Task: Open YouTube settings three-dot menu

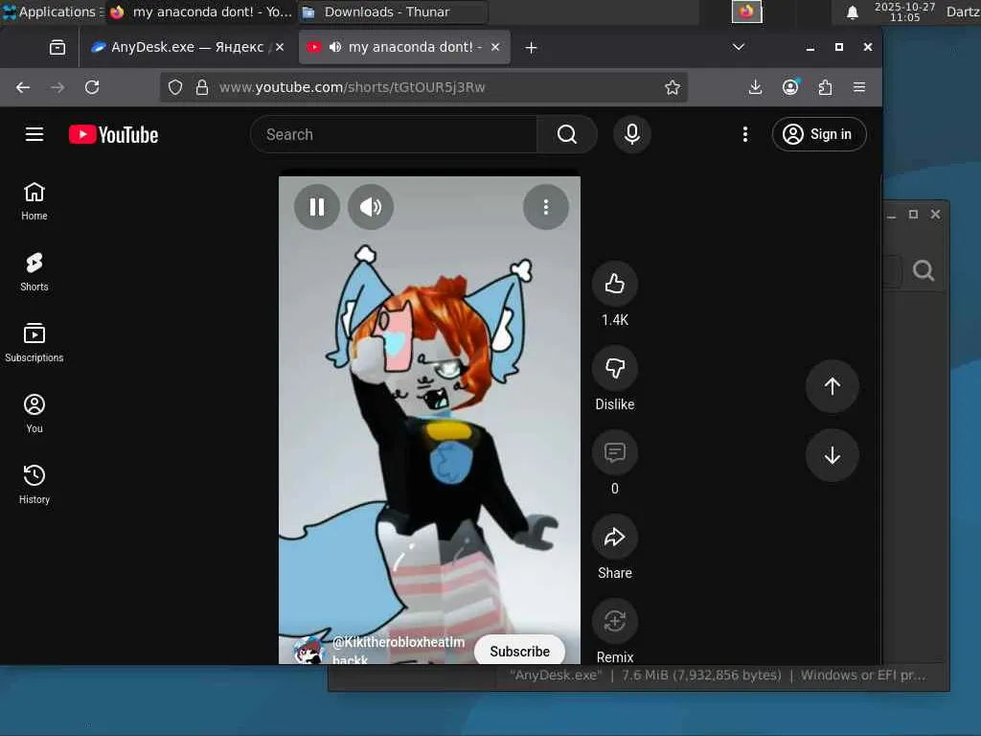Action: 744,134
